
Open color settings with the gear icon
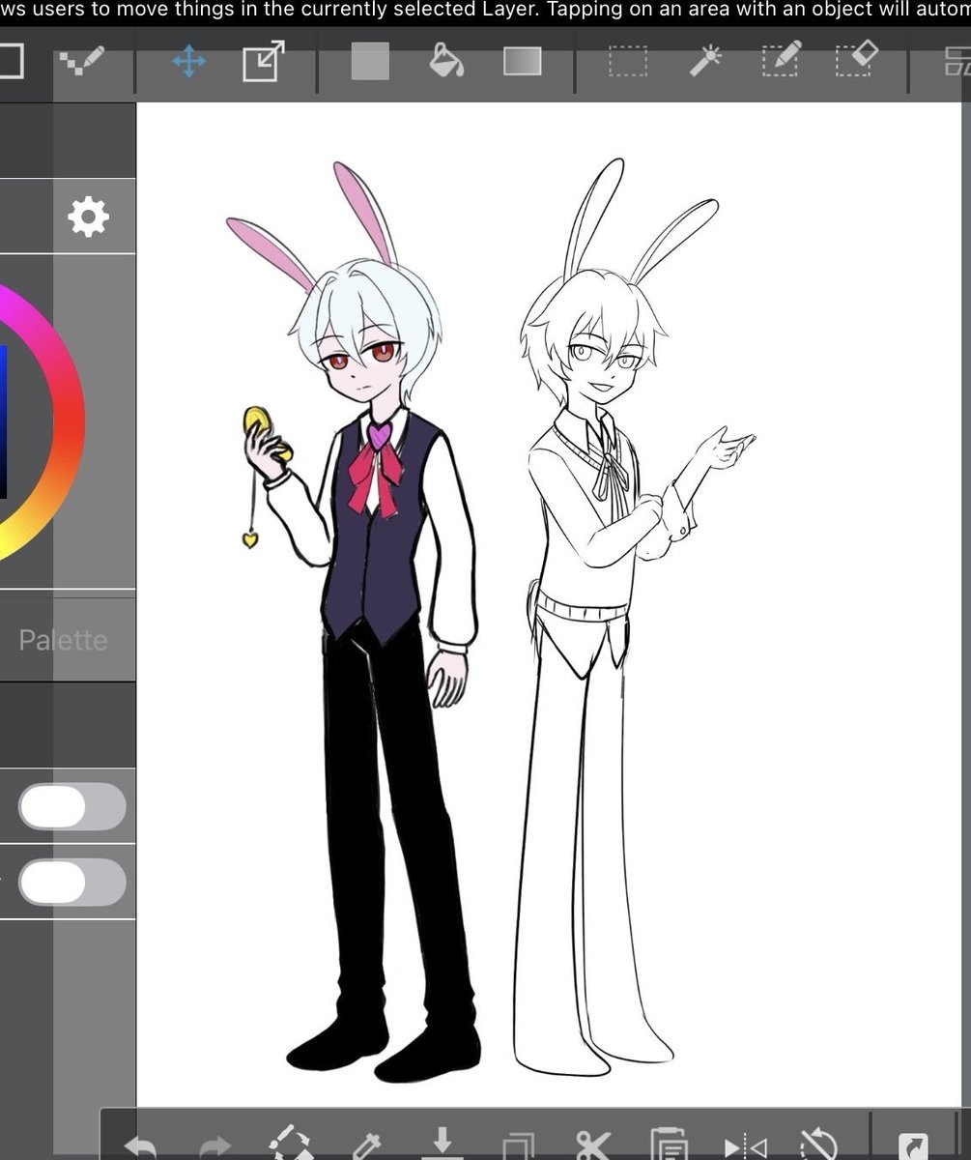88,217
